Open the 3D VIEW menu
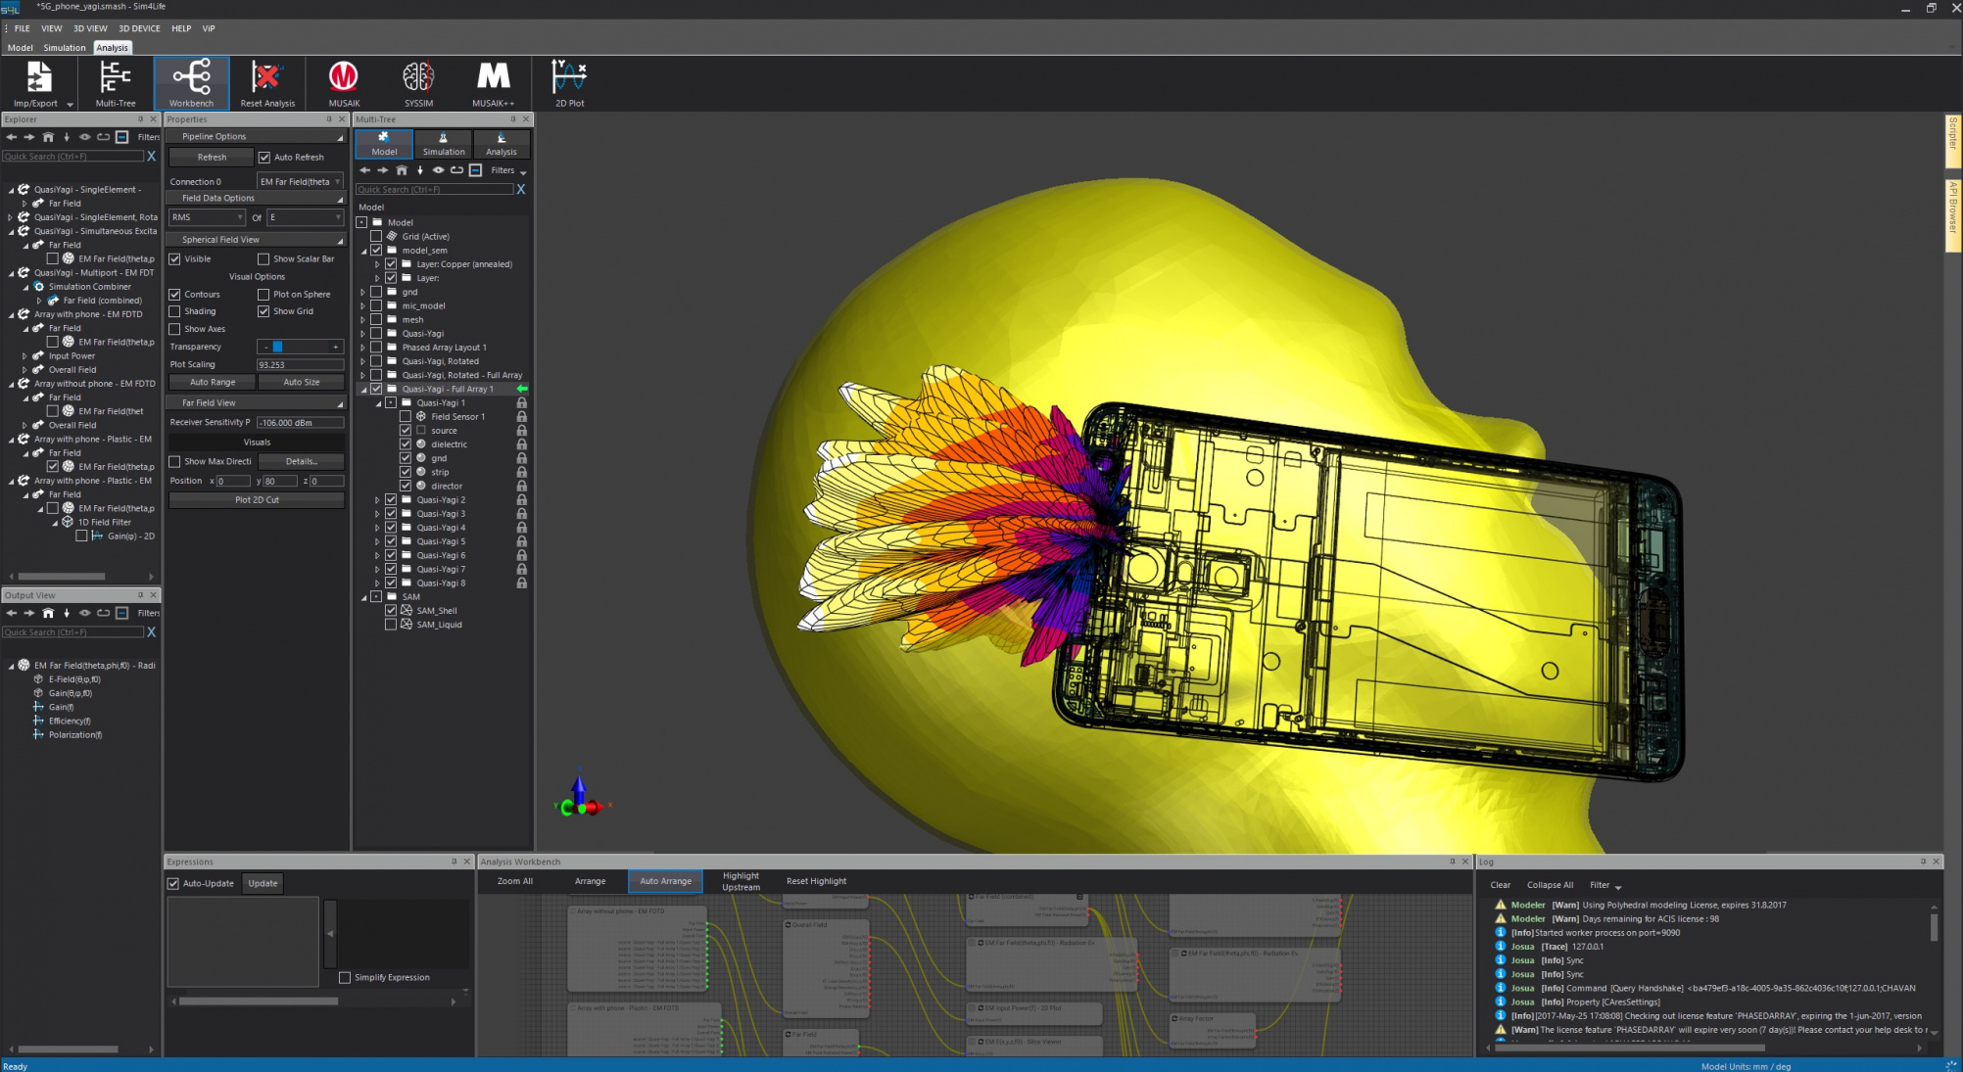 (x=90, y=28)
